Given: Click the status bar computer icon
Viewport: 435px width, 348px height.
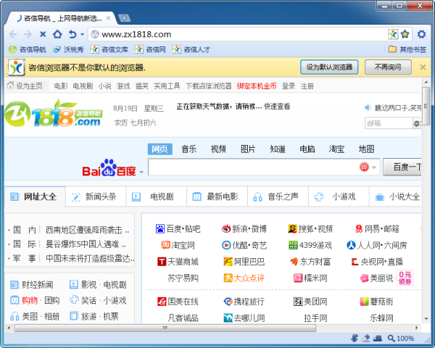Looking at the screenshot, I should click(378, 339).
